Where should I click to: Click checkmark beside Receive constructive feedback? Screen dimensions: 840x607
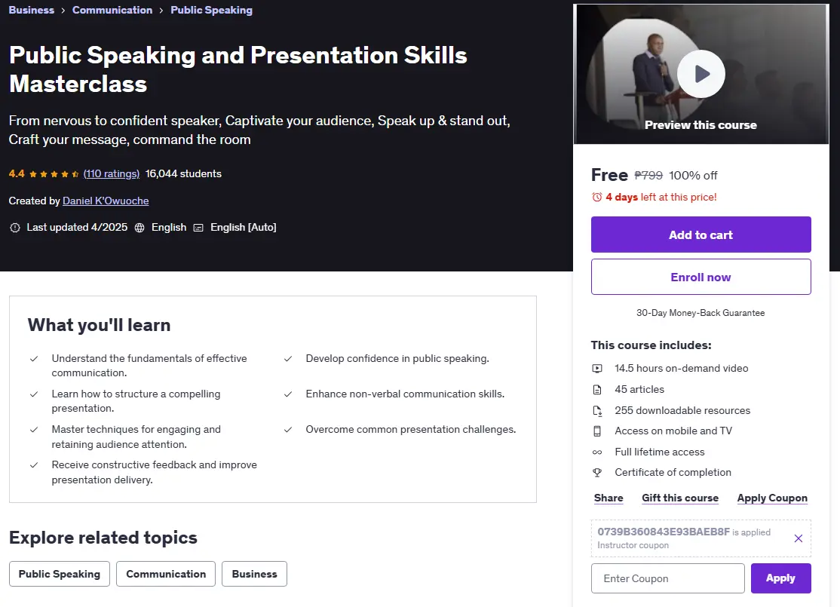(x=34, y=465)
